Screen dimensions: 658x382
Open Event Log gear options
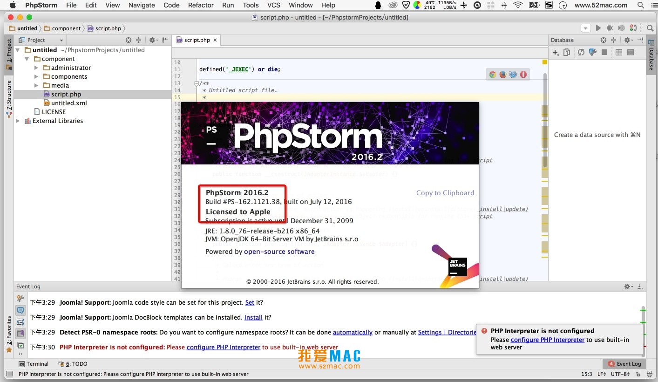[628, 286]
